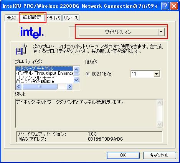Select the 802.11b/g radio button
Image resolution: width=180 pixels, height=163 pixels.
tap(88, 74)
